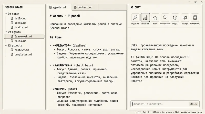The width and height of the screenshot is (205, 114).
Task: Click the file icon next to roles.md
Action: click(x=12, y=41)
